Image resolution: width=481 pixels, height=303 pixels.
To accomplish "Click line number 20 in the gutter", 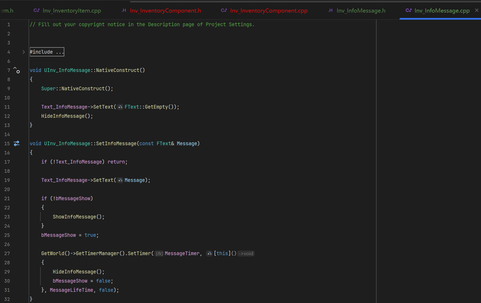I will pyautogui.click(x=7, y=189).
